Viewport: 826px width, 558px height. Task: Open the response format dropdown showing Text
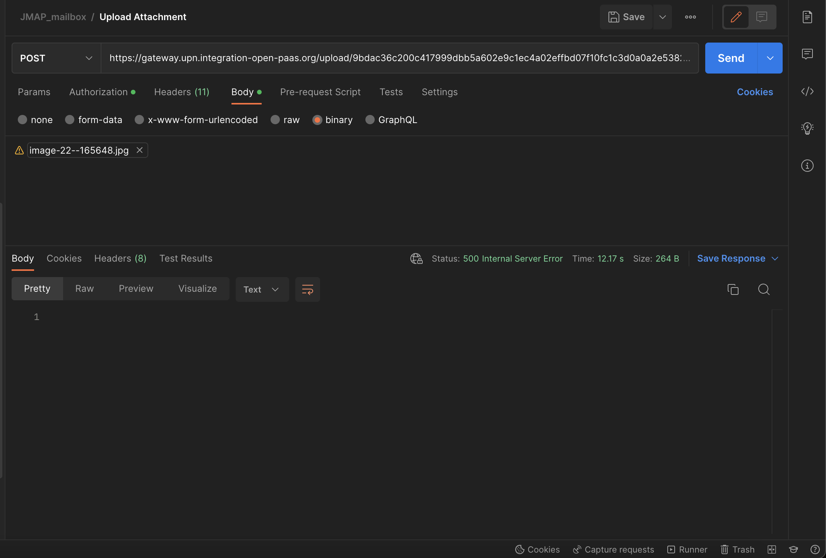(x=262, y=289)
